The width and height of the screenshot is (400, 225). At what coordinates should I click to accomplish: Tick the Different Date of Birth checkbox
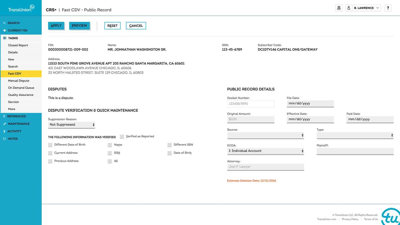click(x=50, y=145)
